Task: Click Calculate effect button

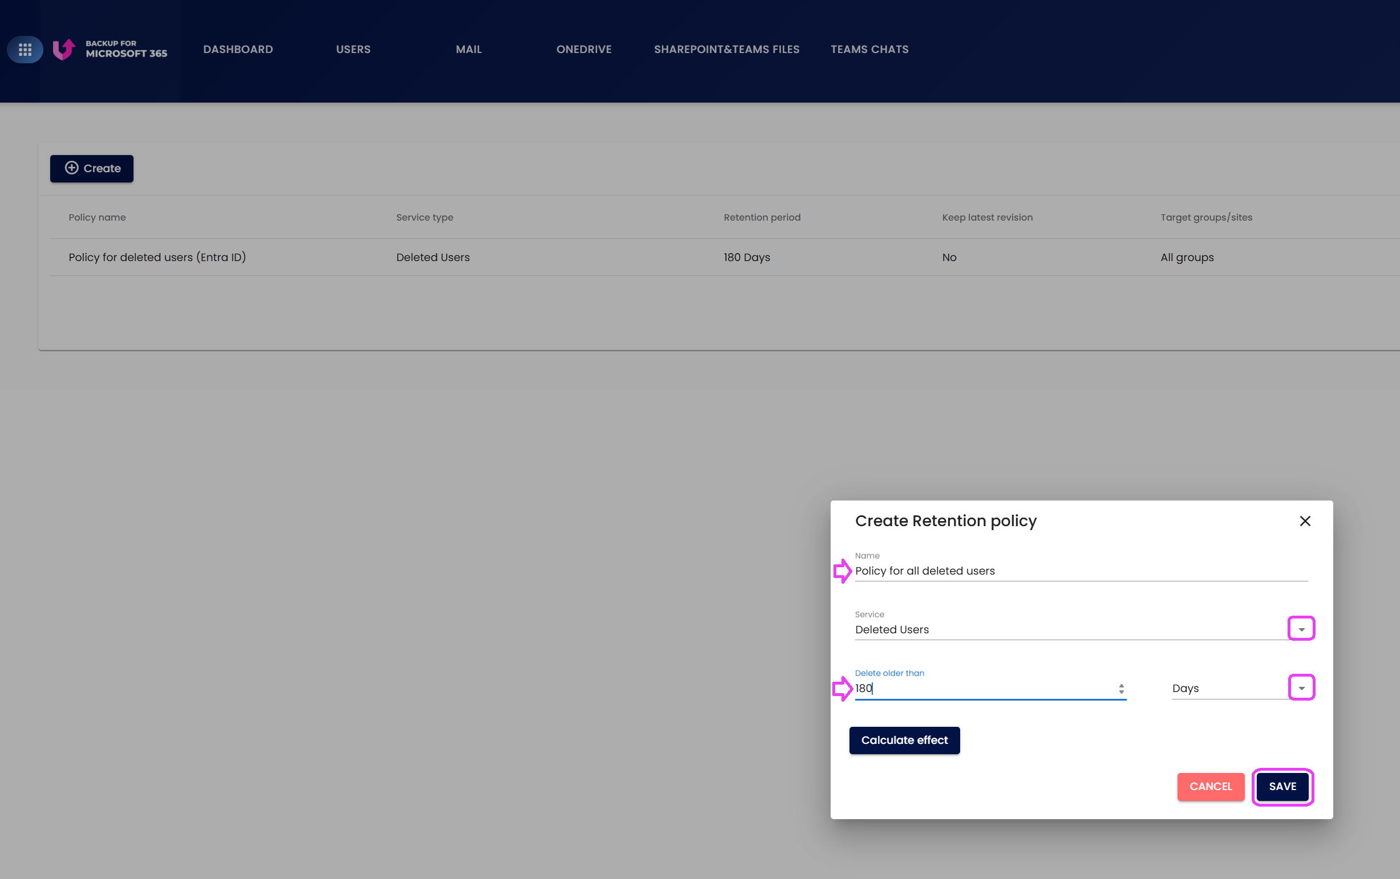Action: coord(904,740)
